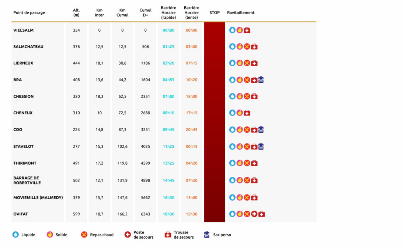Click the Trousse de secours icon in VIELSALM row
This screenshot has width=404, height=250.
pos(247,30)
